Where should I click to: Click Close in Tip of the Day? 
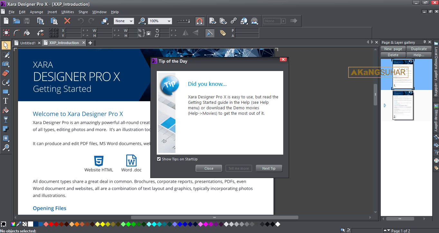[x=209, y=168]
